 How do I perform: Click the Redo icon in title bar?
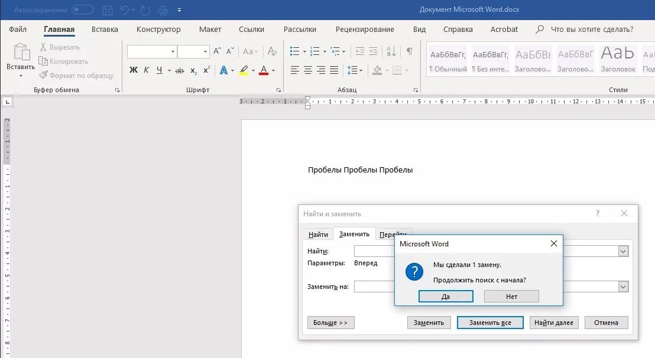coord(145,10)
